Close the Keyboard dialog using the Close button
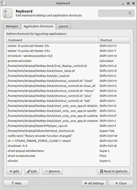 [x=121, y=183]
